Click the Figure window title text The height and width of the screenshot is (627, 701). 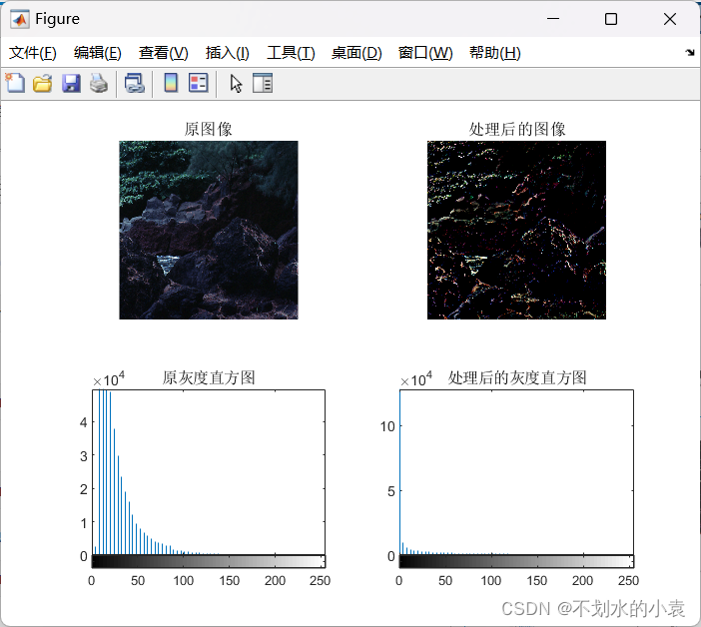tap(57, 19)
